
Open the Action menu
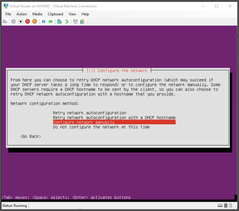coord(22,14)
